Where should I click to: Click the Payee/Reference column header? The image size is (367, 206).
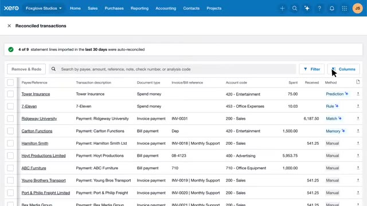(x=34, y=82)
